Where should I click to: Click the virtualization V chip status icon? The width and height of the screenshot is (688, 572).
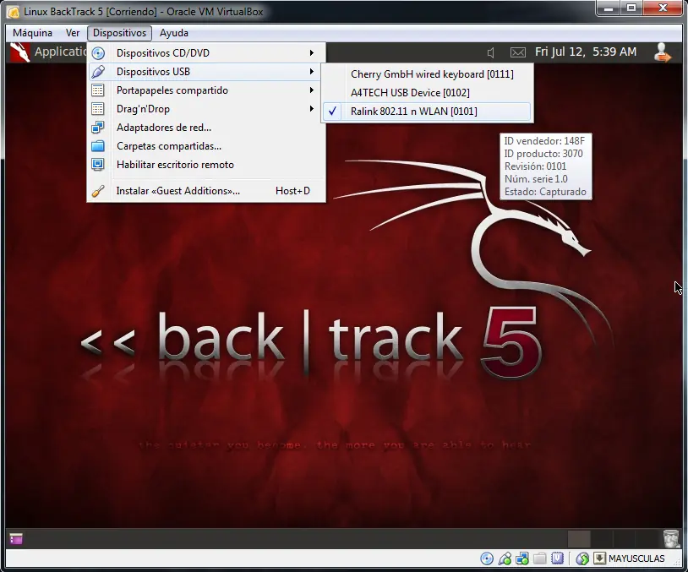(557, 558)
